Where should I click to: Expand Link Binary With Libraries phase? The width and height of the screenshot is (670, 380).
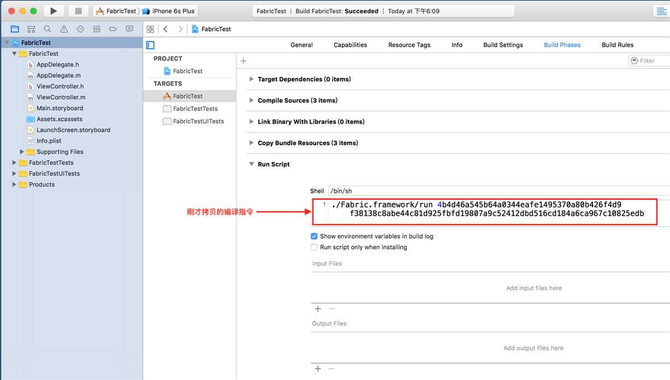point(252,122)
